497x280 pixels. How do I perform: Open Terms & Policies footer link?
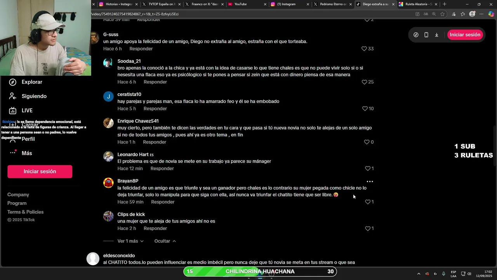coord(26,212)
